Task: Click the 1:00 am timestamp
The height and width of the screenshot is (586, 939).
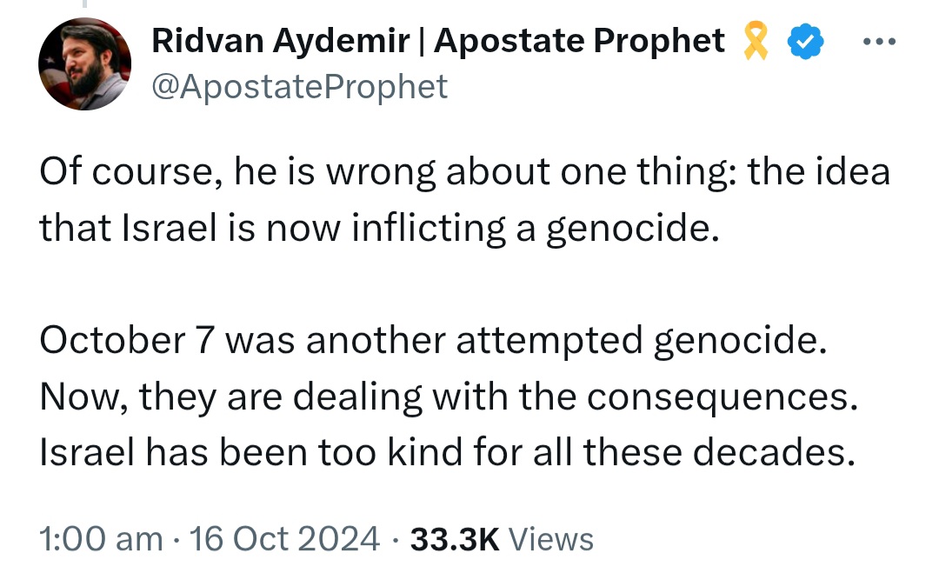Action: pos(101,538)
